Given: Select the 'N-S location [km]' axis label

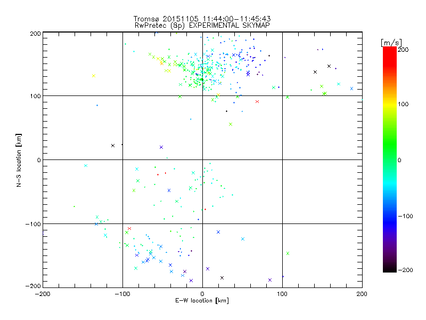Looking at the screenshot, I should (19, 161).
